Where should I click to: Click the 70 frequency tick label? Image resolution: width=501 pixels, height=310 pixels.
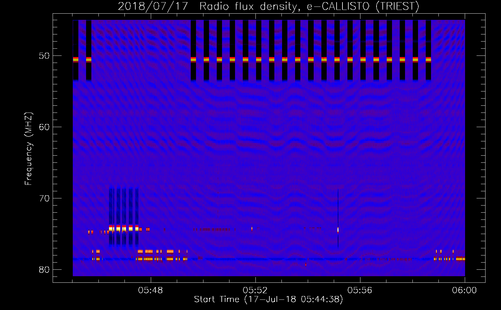[44, 198]
